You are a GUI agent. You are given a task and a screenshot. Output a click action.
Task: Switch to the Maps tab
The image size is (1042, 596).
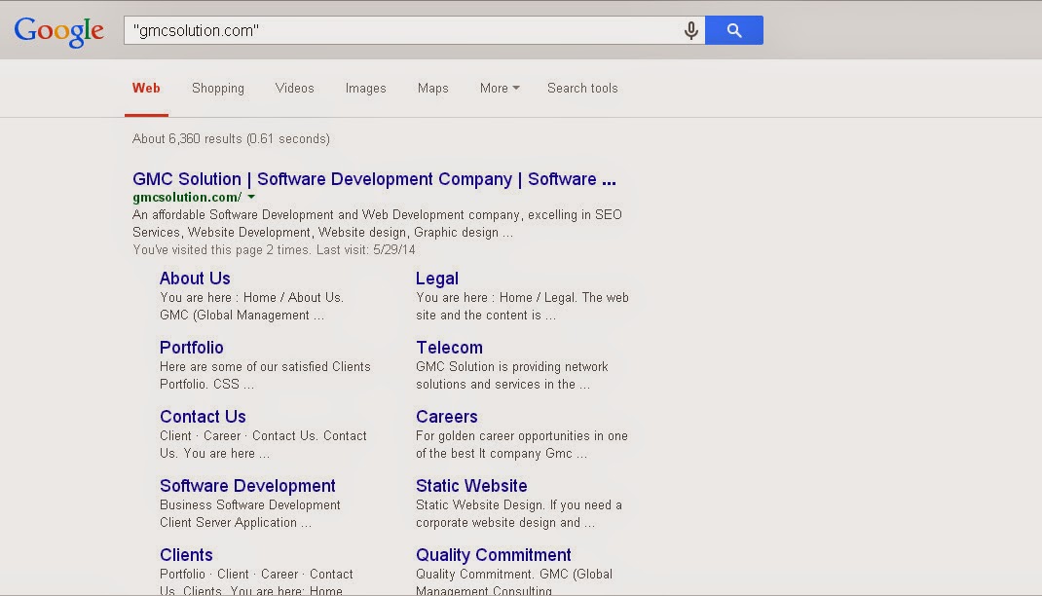pyautogui.click(x=432, y=89)
